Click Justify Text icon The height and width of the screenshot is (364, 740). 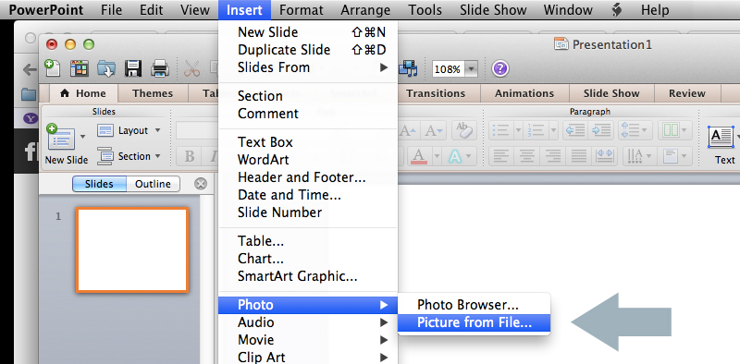pyautogui.click(x=579, y=155)
